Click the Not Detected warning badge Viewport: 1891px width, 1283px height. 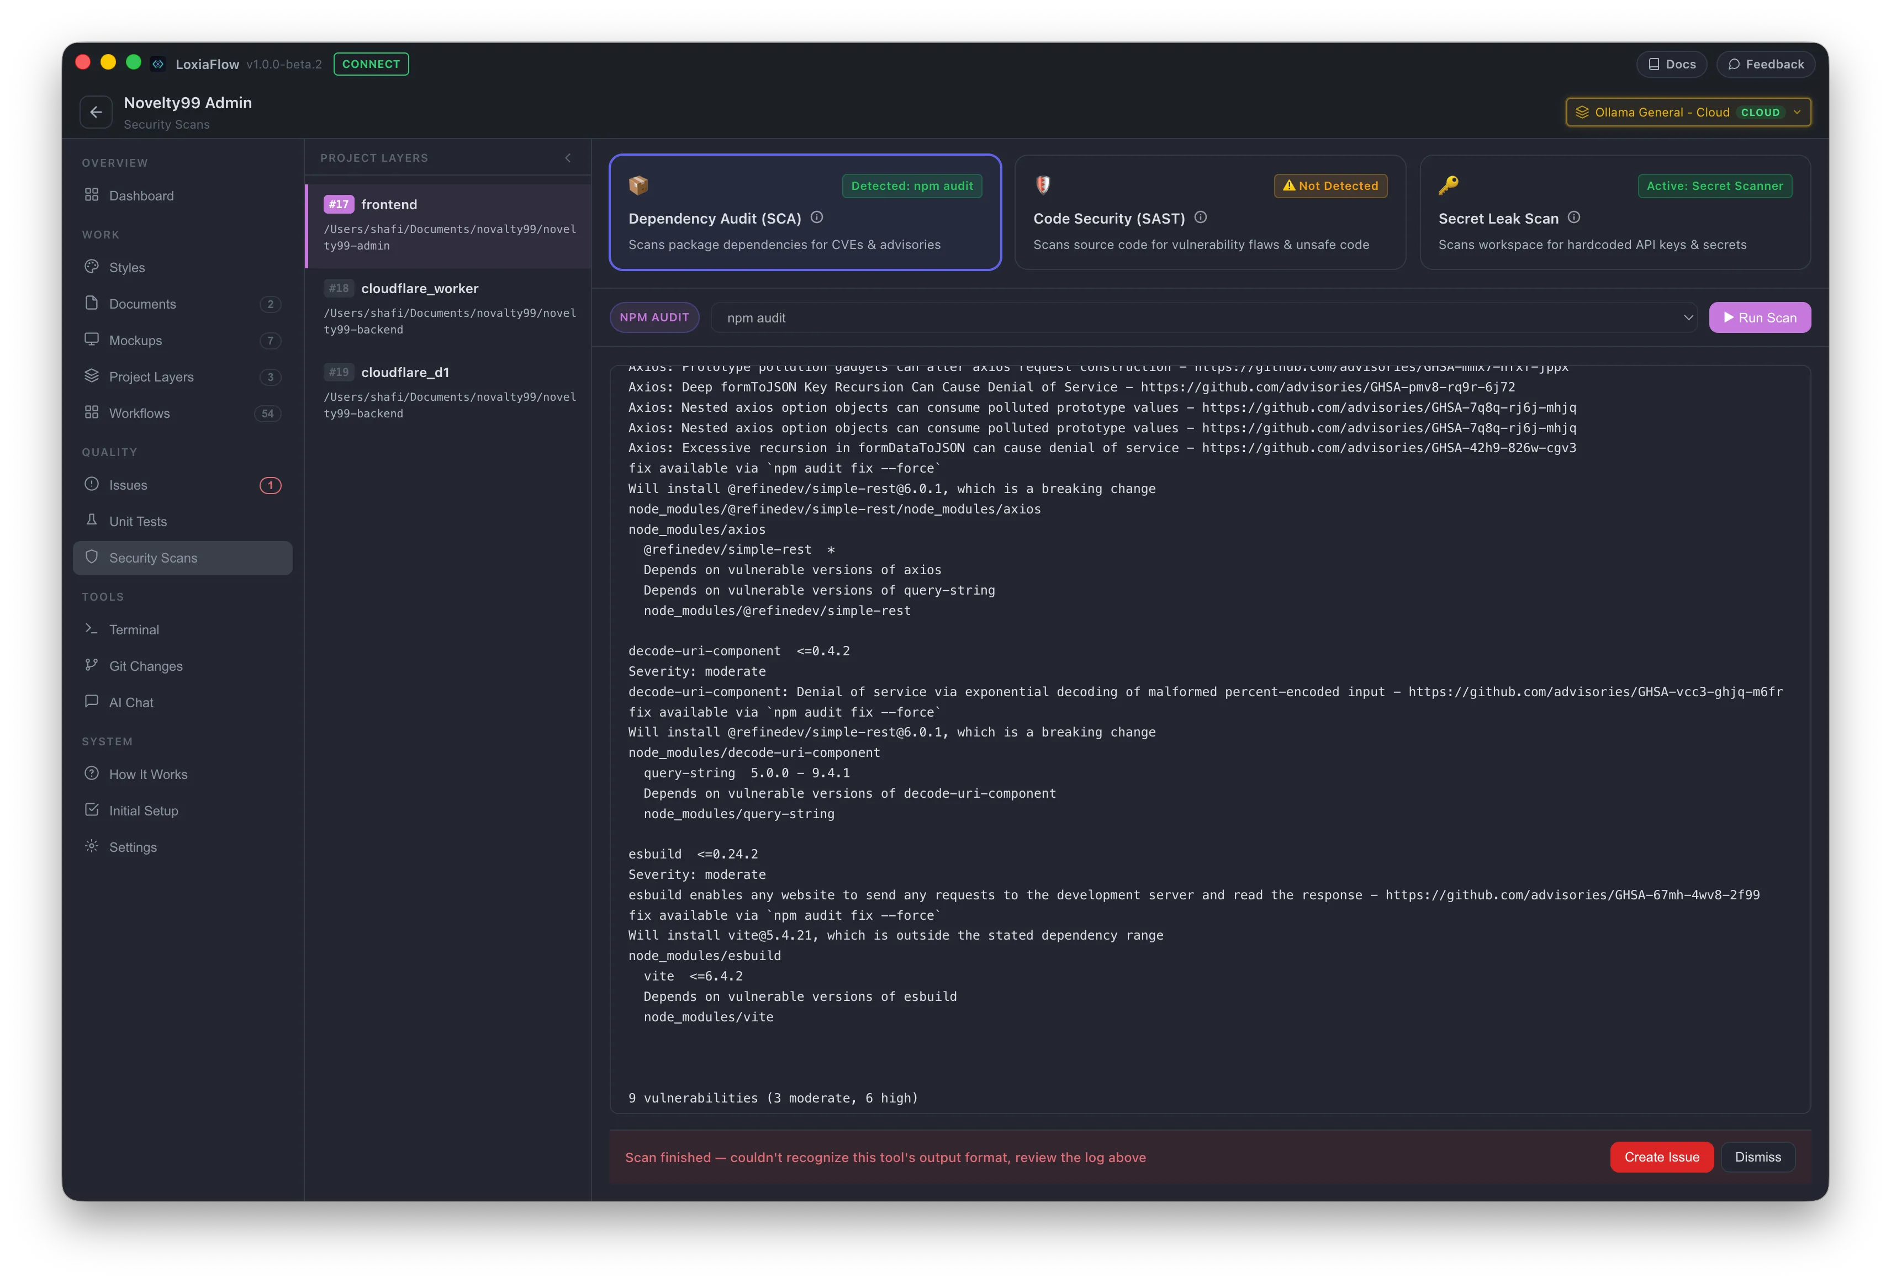pyautogui.click(x=1330, y=185)
